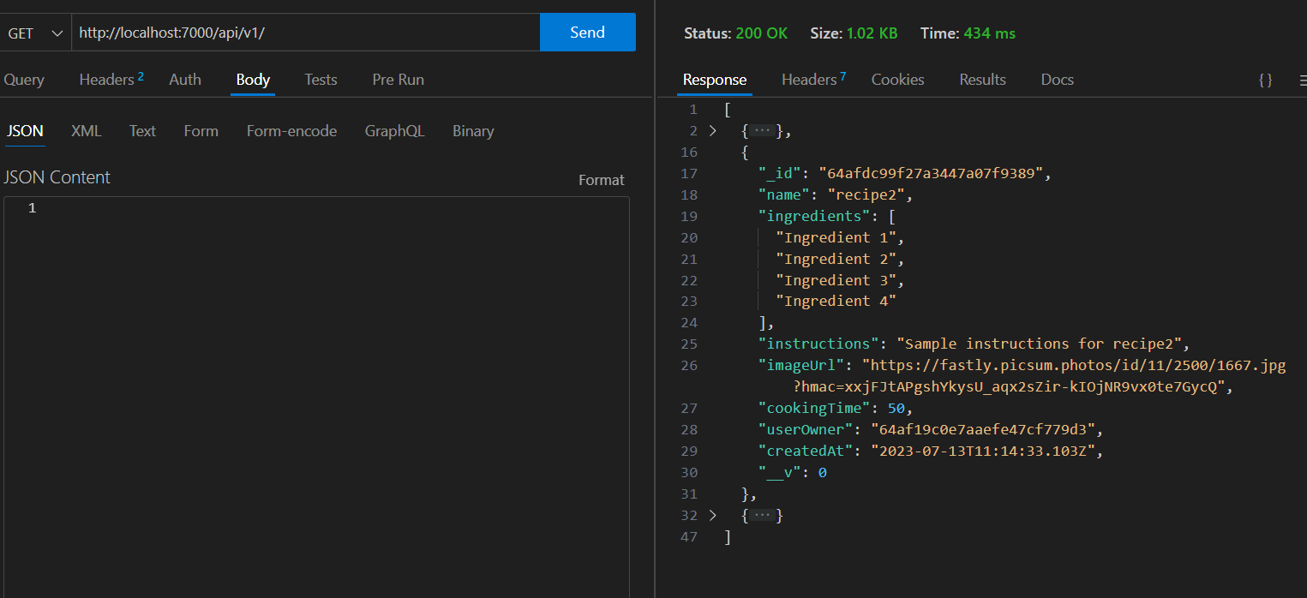Open the HTTP method dropdown showing GET
The width and height of the screenshot is (1307, 598).
coord(35,32)
